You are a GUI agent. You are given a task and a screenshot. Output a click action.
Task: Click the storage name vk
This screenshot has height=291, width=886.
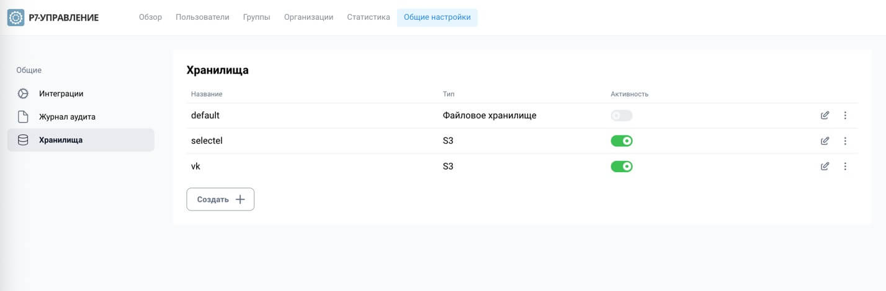[195, 166]
